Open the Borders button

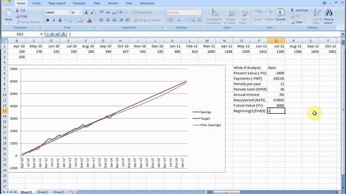(70, 20)
